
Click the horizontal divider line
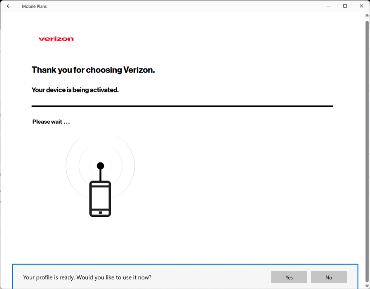(x=182, y=106)
